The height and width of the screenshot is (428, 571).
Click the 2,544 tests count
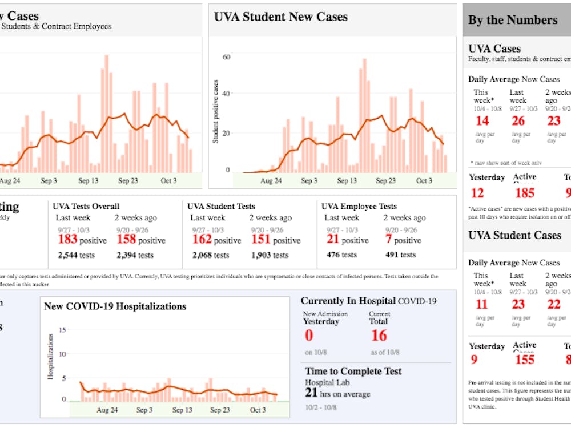(x=77, y=255)
